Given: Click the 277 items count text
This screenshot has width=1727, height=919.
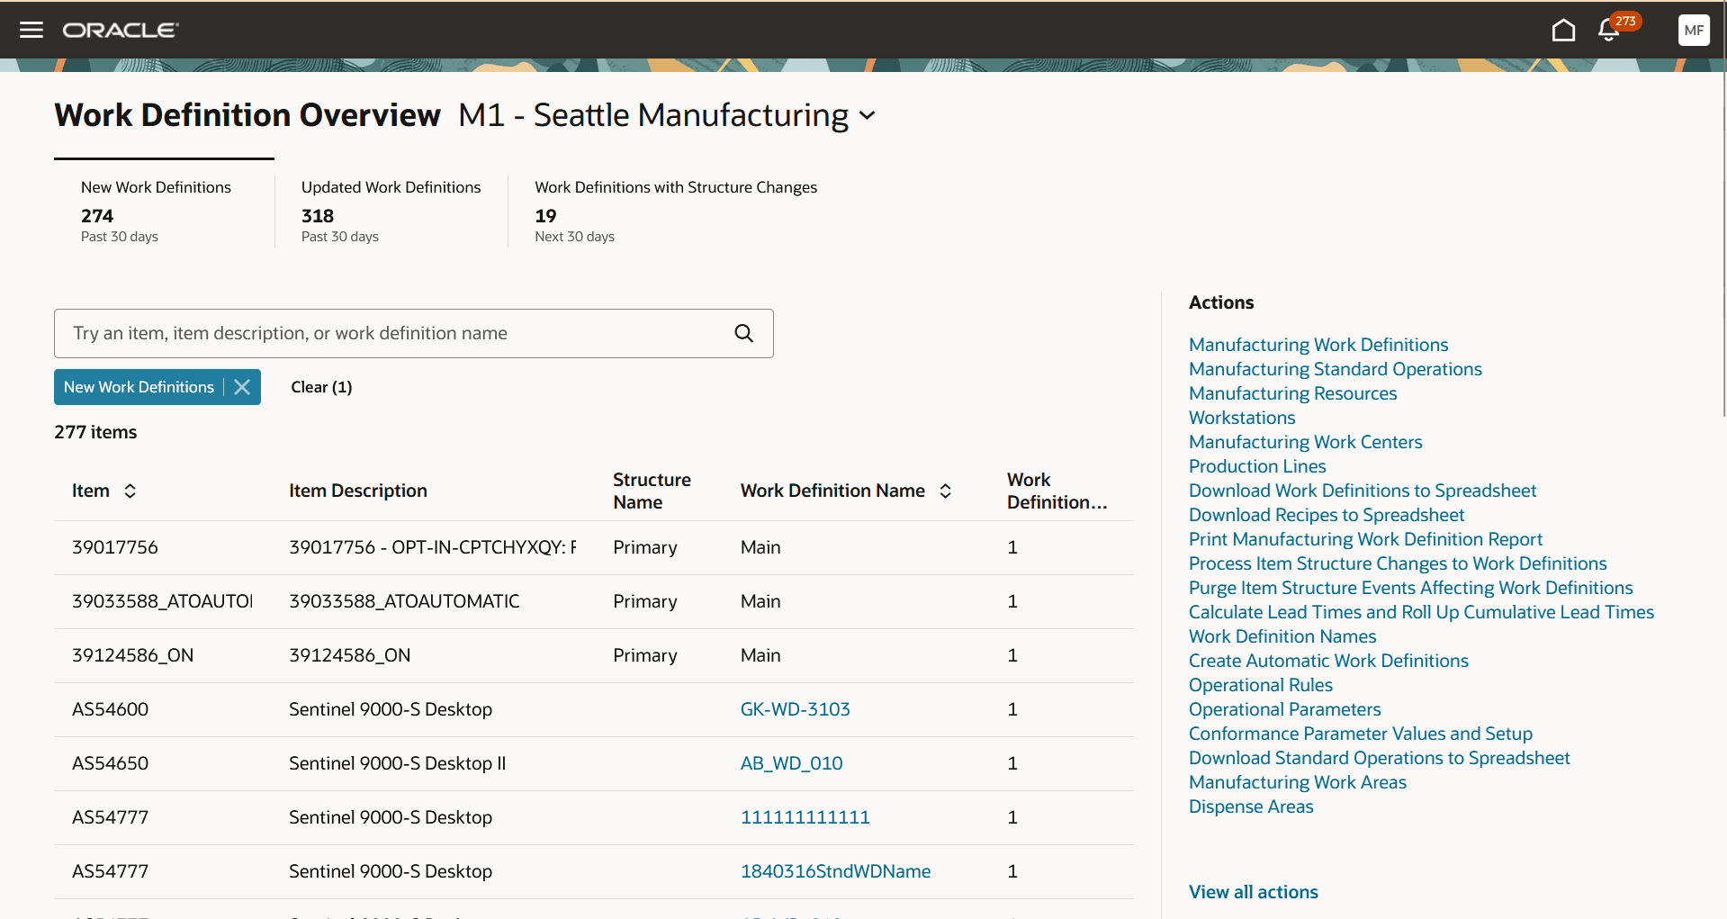Looking at the screenshot, I should coord(95,432).
